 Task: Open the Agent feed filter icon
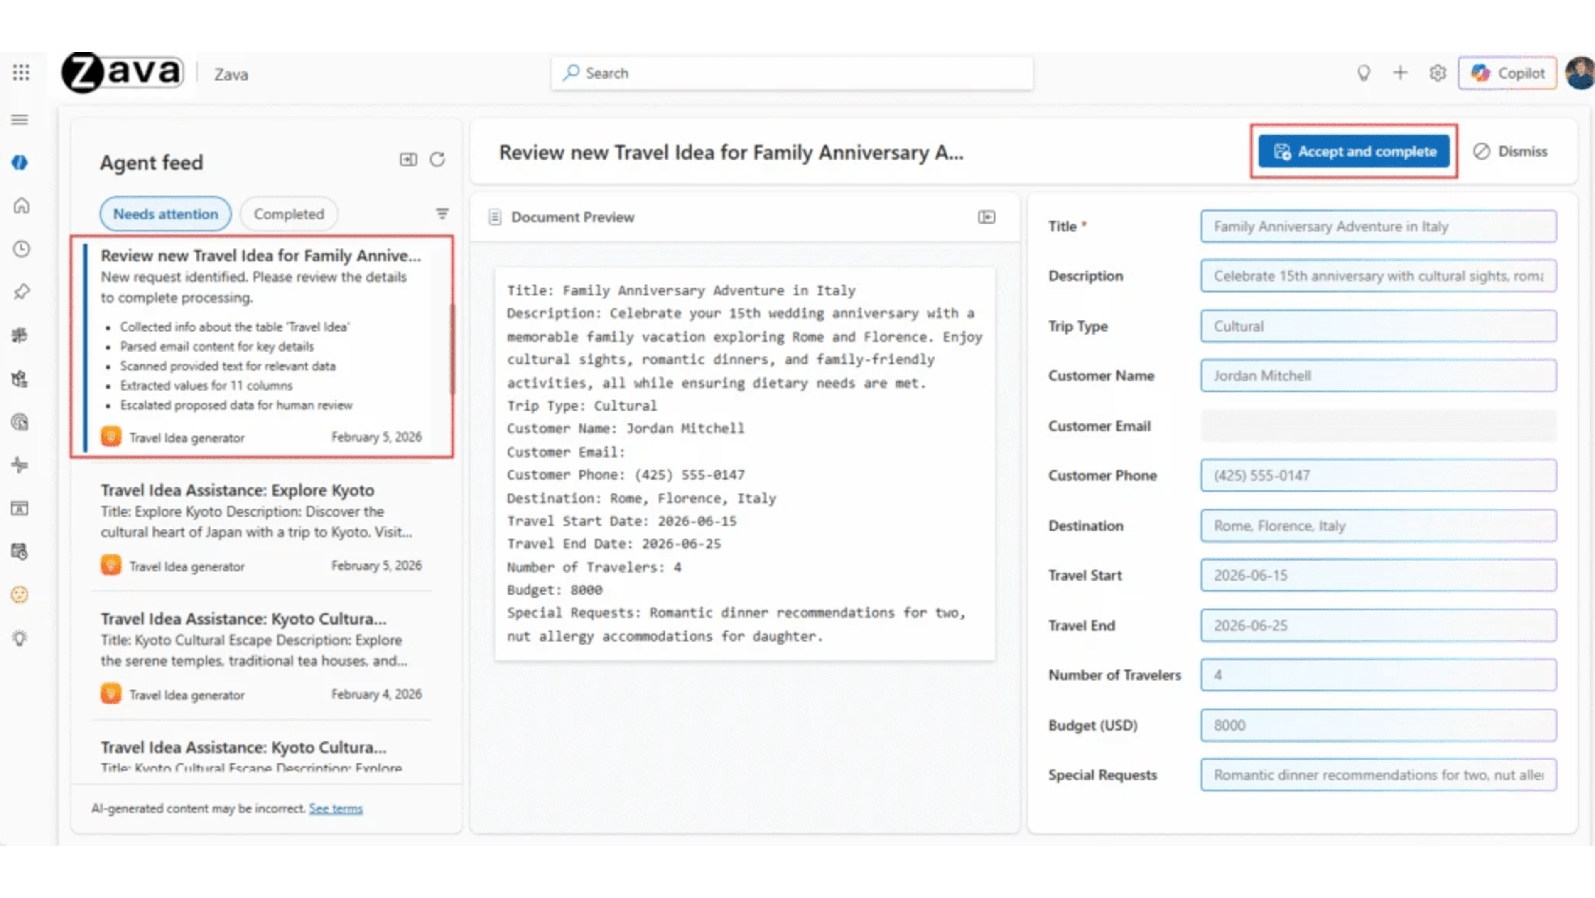click(x=442, y=214)
